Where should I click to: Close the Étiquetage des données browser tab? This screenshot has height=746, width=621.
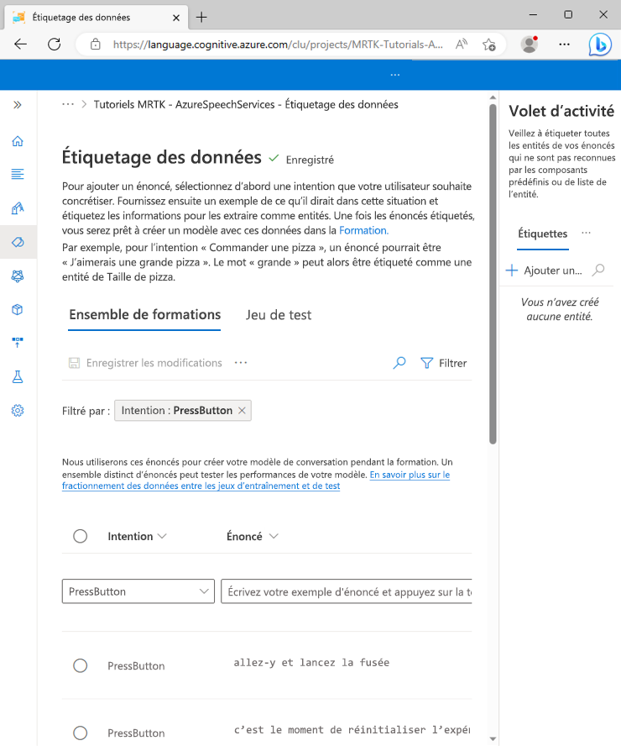coord(176,18)
